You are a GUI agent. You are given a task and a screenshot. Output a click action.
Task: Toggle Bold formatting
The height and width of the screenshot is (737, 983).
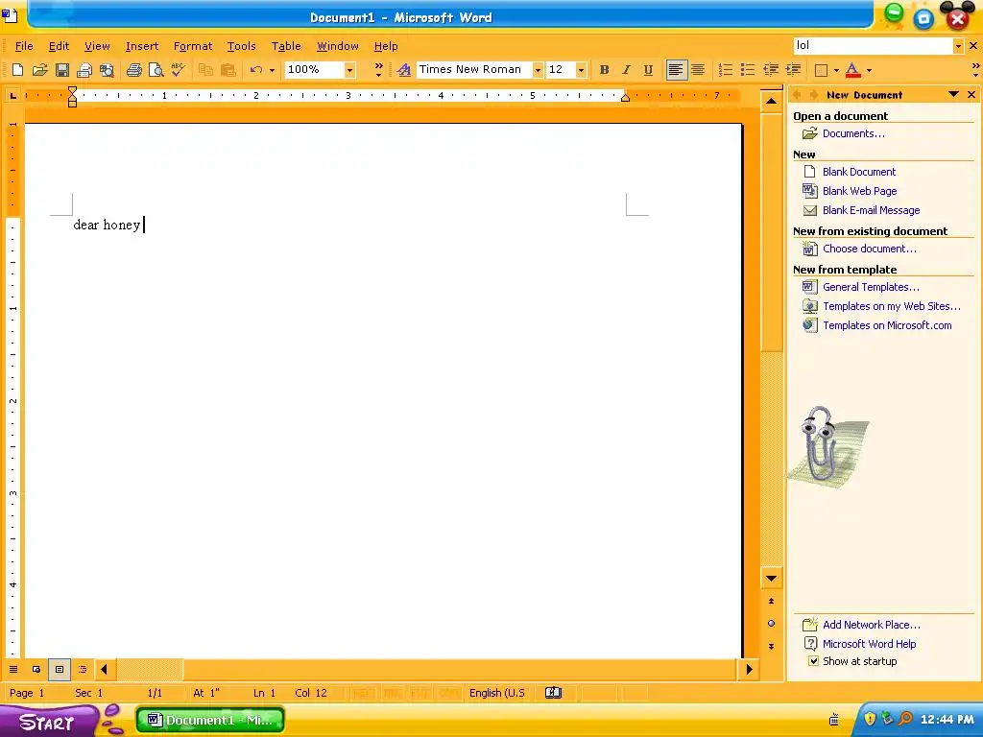pyautogui.click(x=605, y=69)
